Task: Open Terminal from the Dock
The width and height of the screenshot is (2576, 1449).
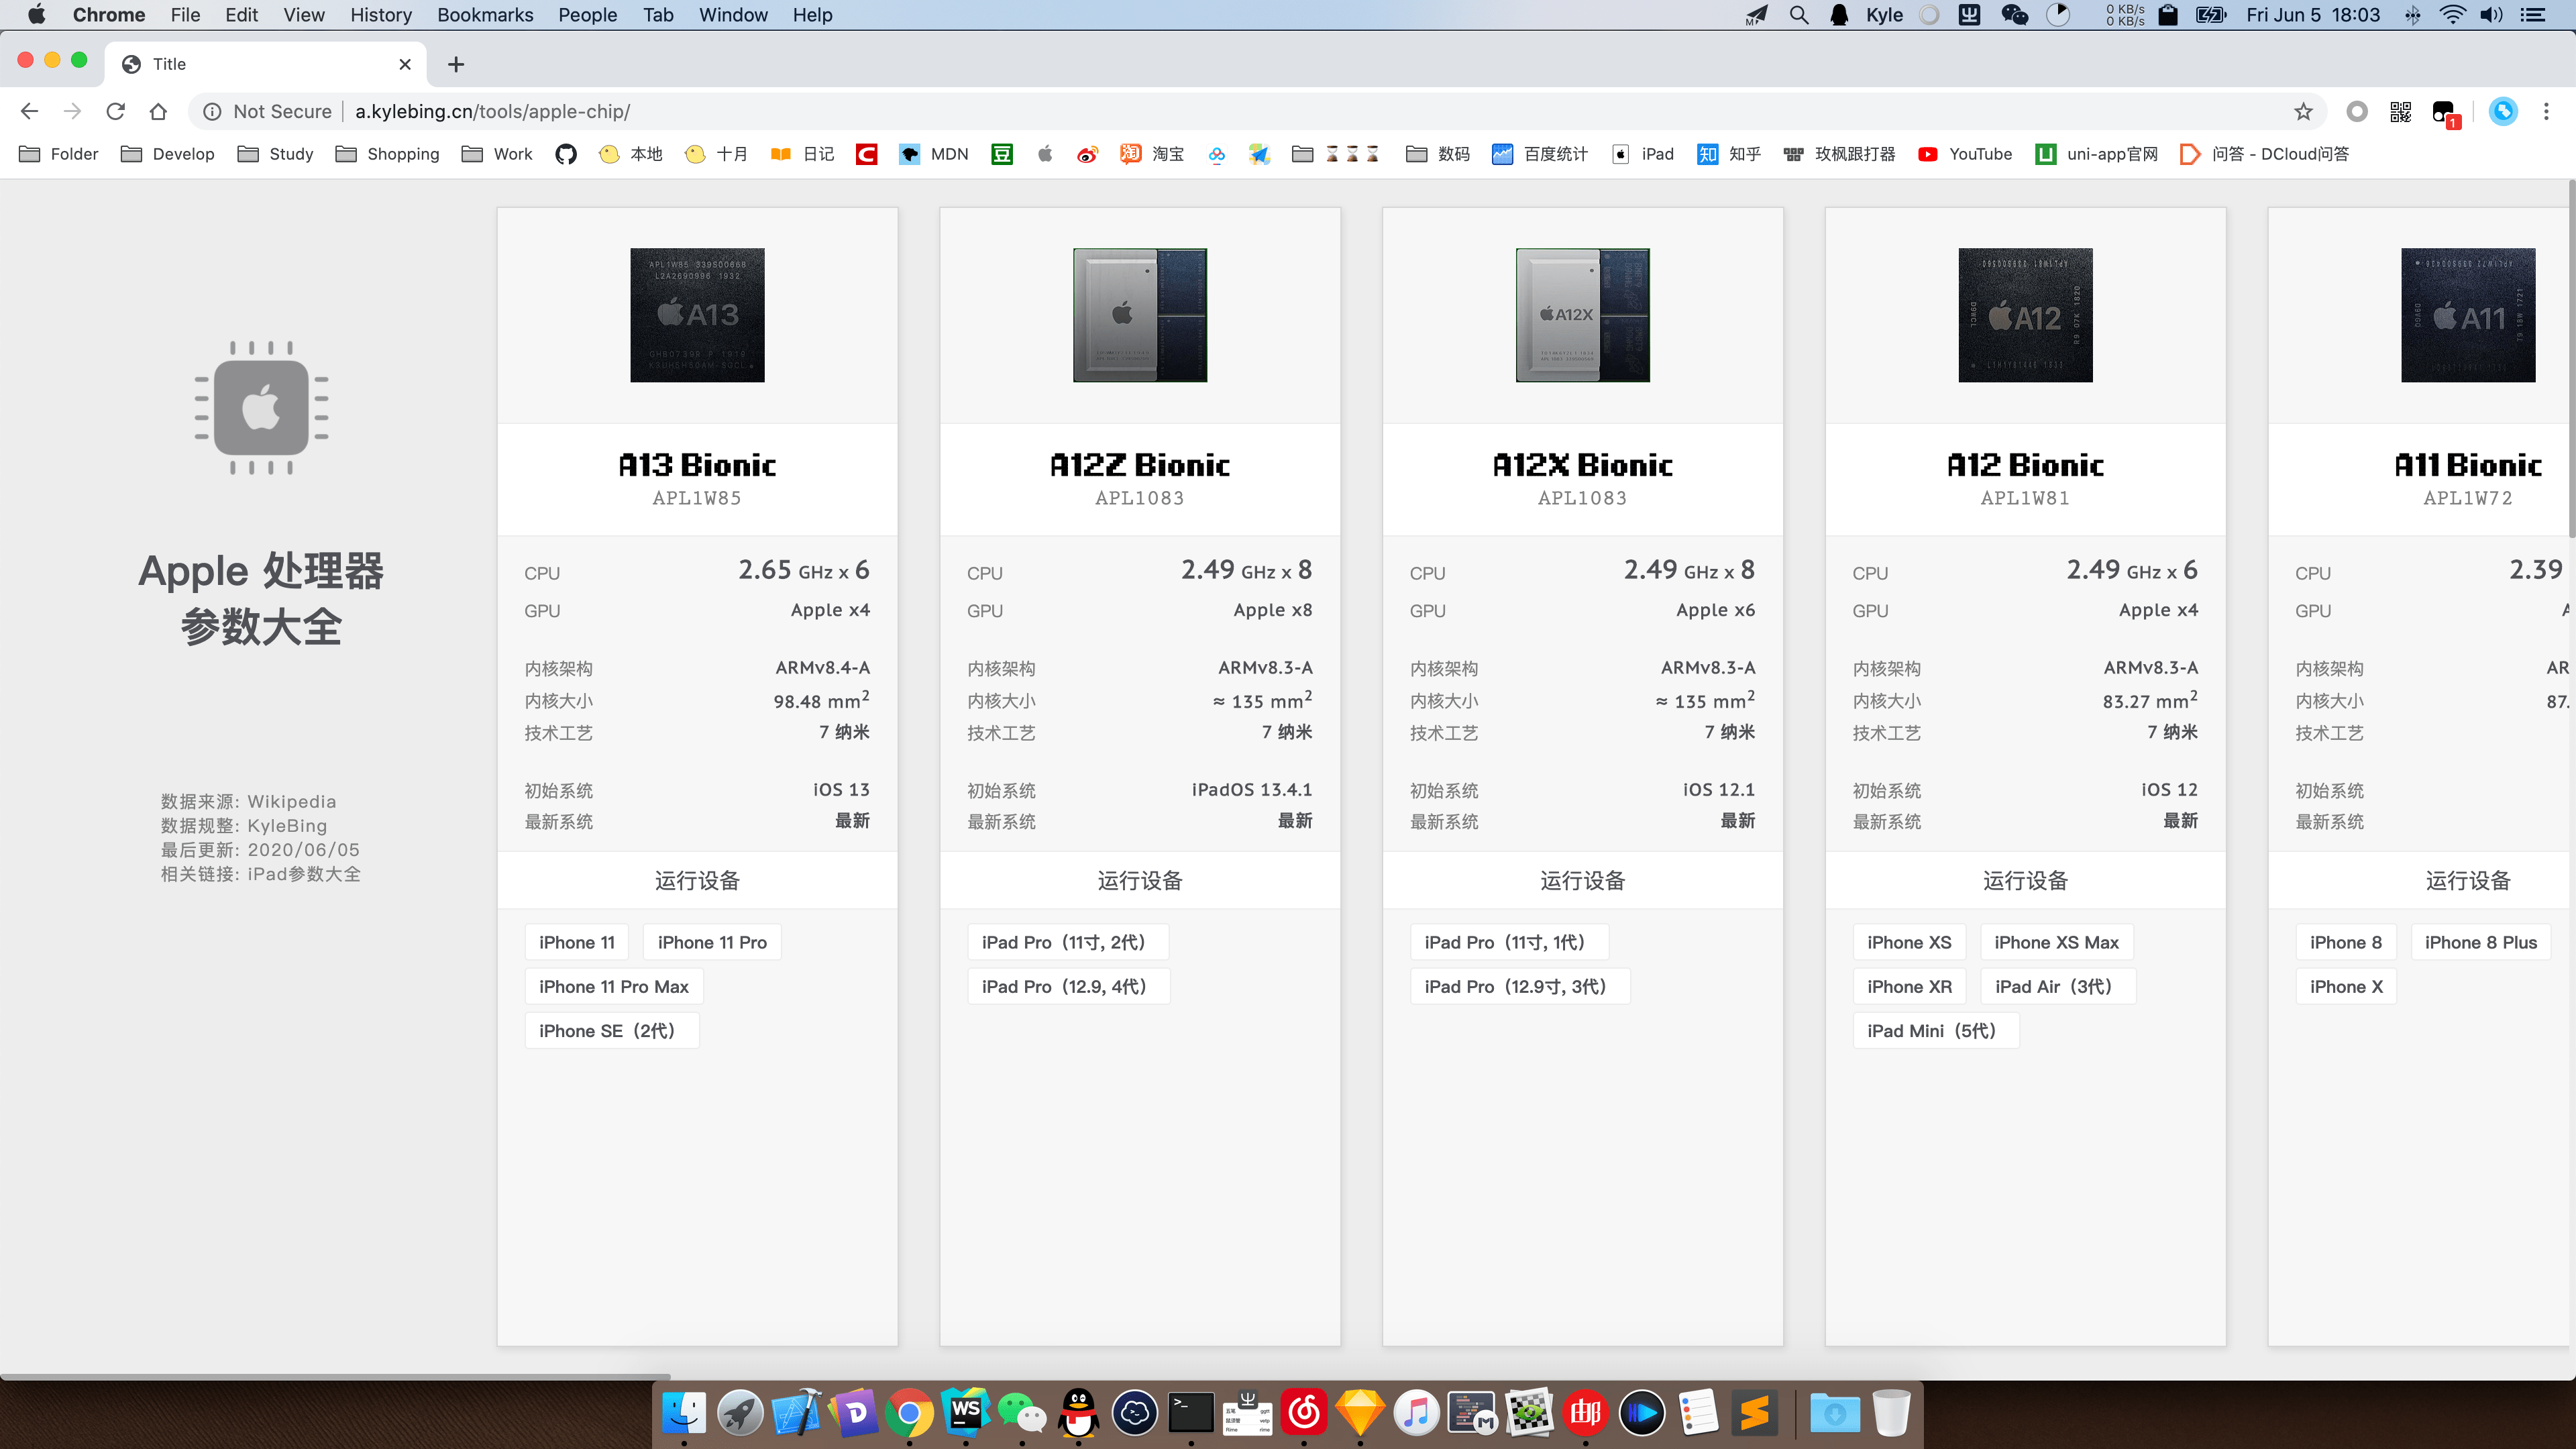Action: tap(1191, 1413)
